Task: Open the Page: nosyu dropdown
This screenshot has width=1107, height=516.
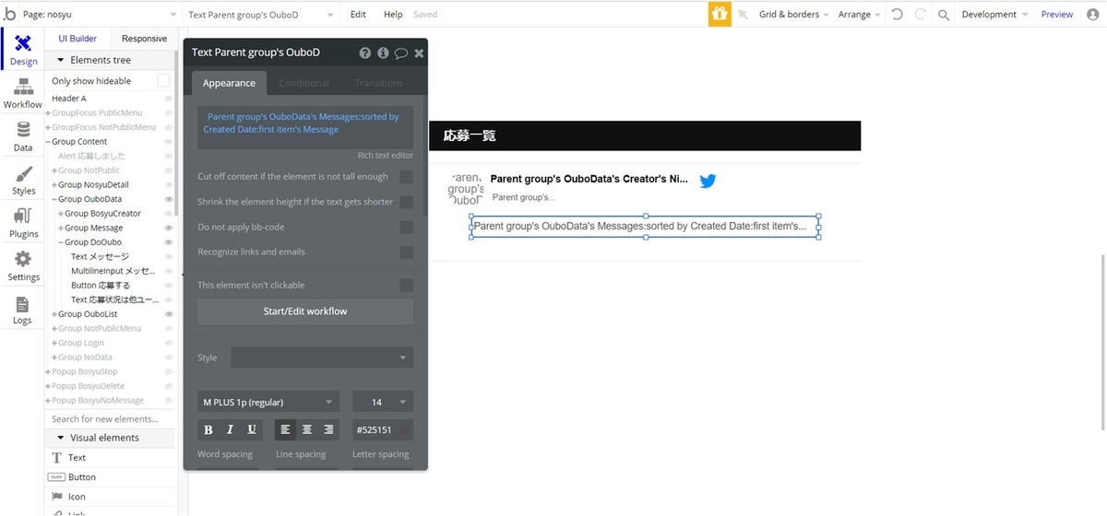Action: (100, 15)
